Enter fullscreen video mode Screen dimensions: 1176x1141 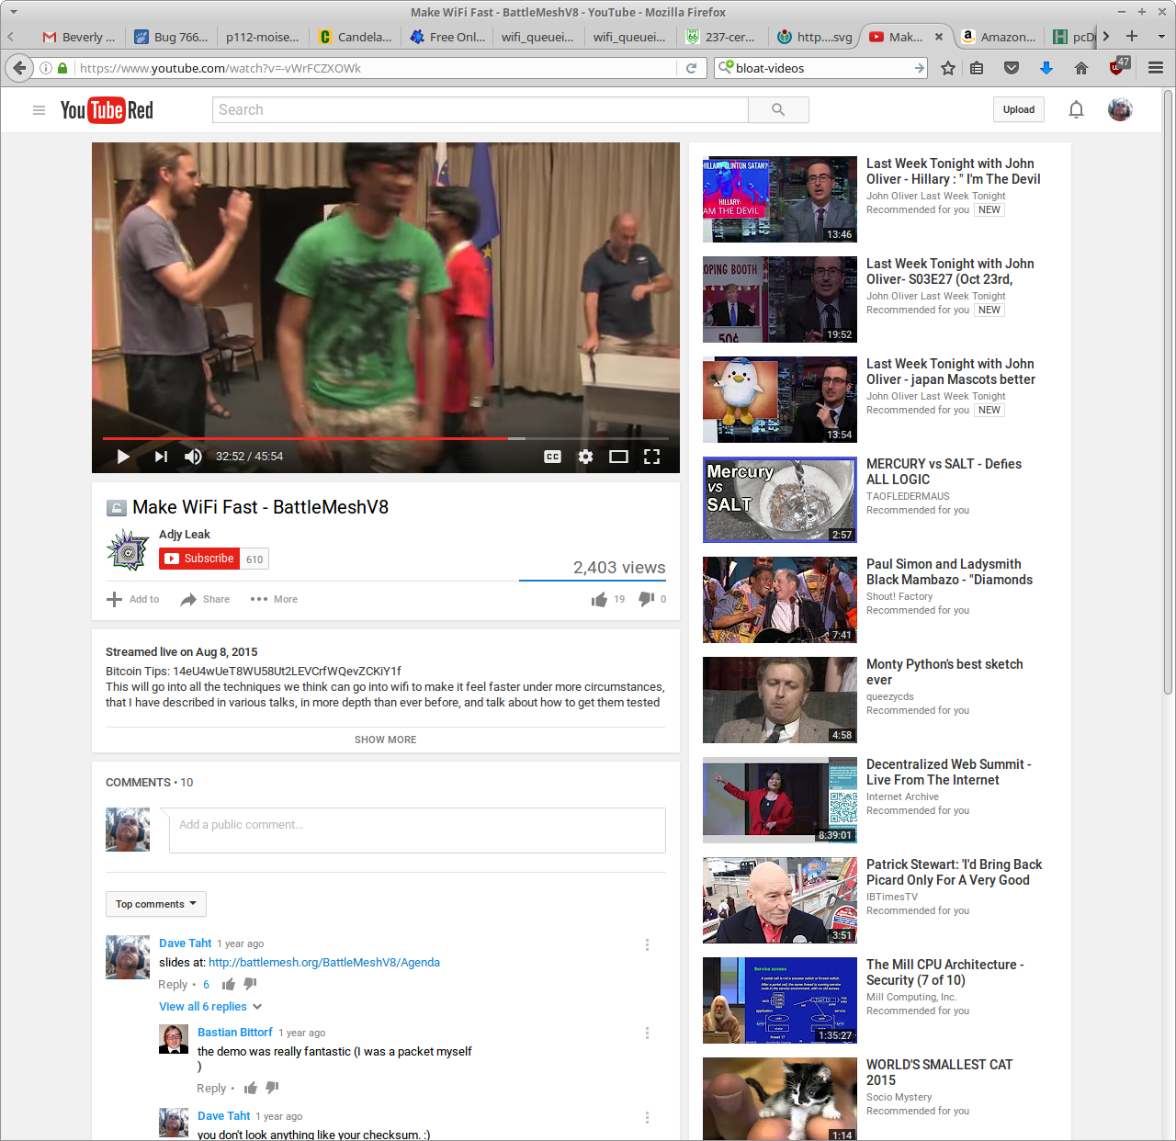[x=651, y=457]
